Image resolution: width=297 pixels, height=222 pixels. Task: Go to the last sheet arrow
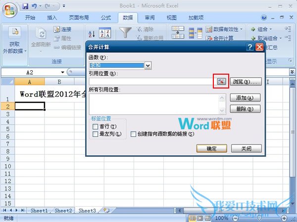23,210
